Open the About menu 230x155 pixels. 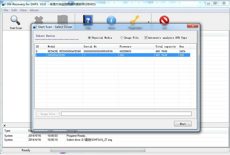34,10
